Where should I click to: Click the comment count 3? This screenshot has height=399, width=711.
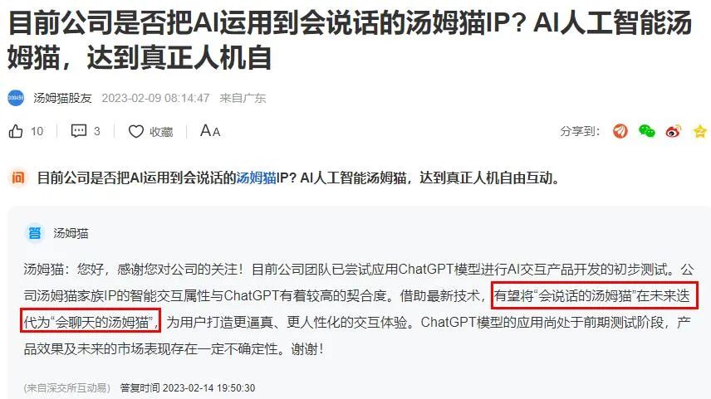[96, 131]
